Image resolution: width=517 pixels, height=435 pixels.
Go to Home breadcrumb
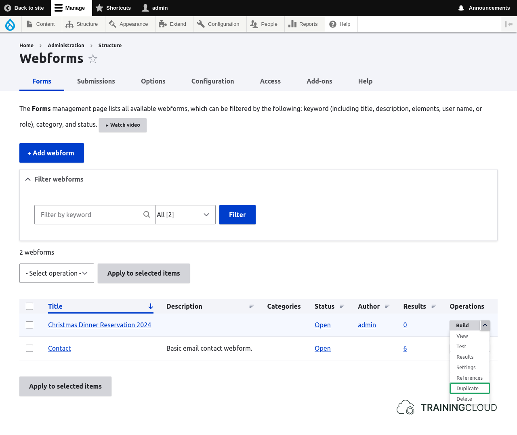click(x=26, y=46)
